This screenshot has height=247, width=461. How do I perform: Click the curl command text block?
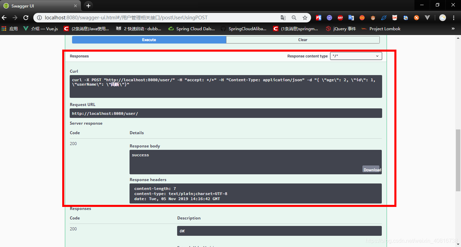(x=226, y=86)
